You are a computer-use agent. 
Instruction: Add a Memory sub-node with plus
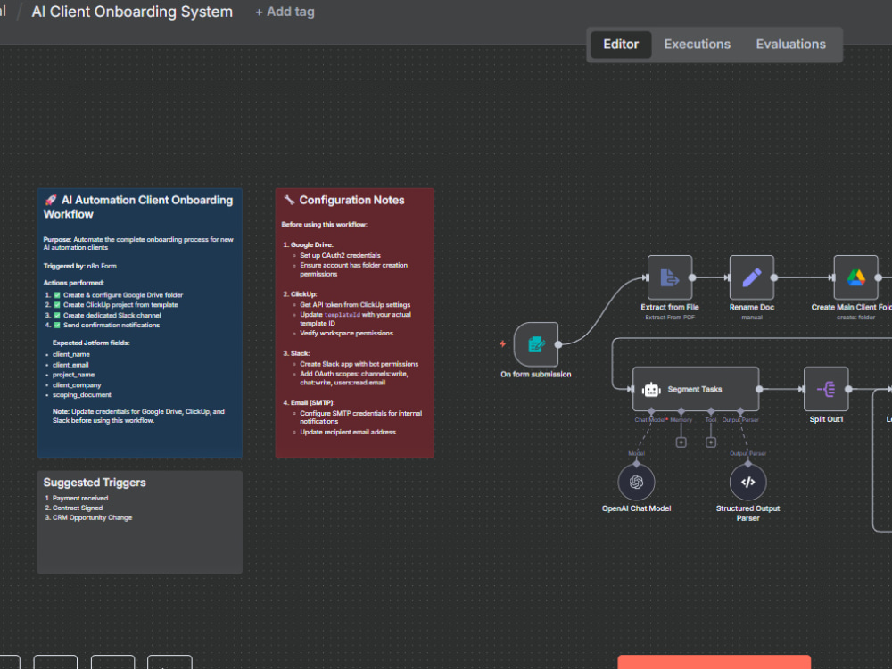pyautogui.click(x=681, y=442)
